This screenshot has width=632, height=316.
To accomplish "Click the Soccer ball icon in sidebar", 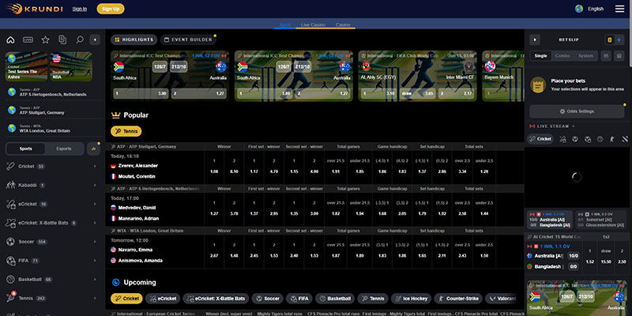I will point(10,242).
